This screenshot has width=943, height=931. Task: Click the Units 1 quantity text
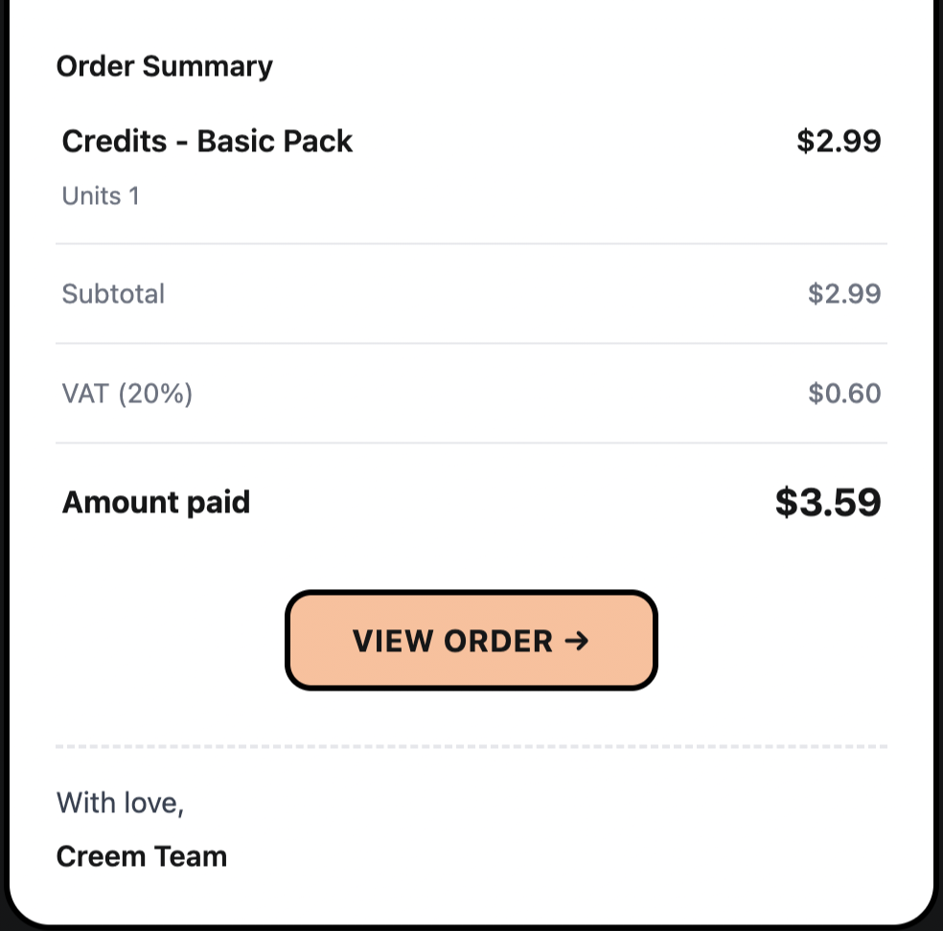coord(101,196)
